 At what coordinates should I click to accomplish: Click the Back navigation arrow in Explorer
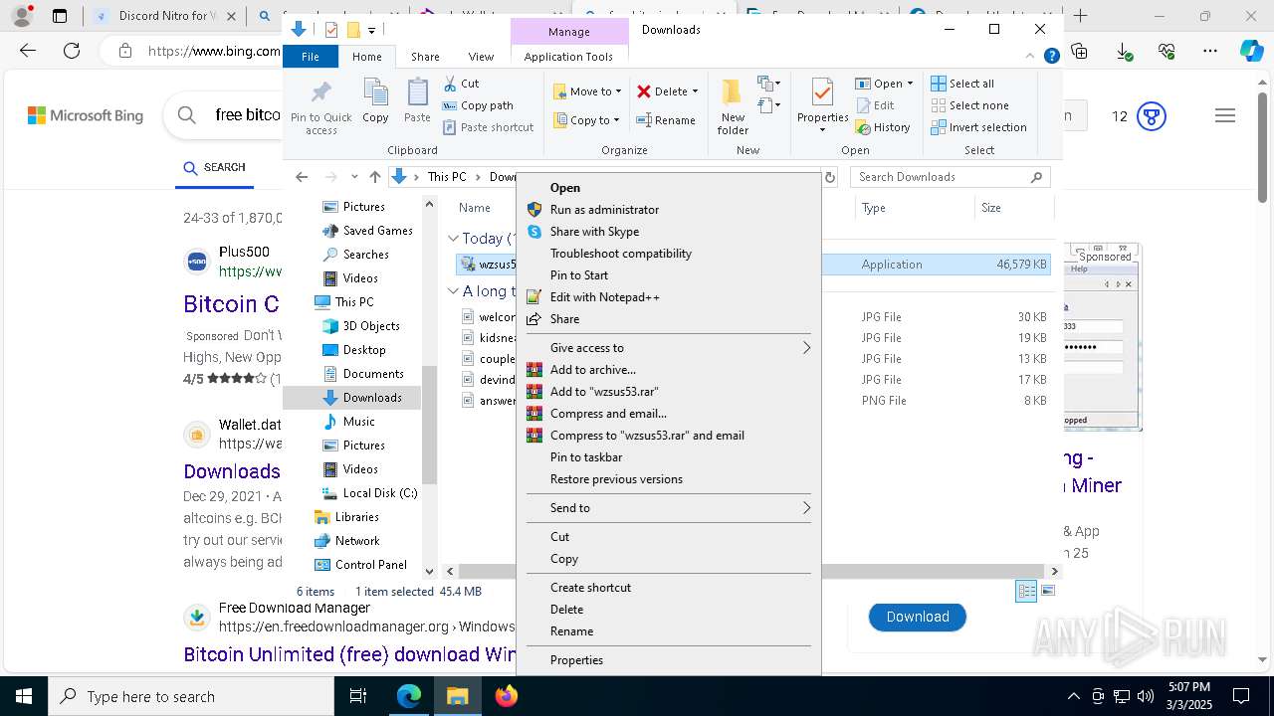(302, 177)
